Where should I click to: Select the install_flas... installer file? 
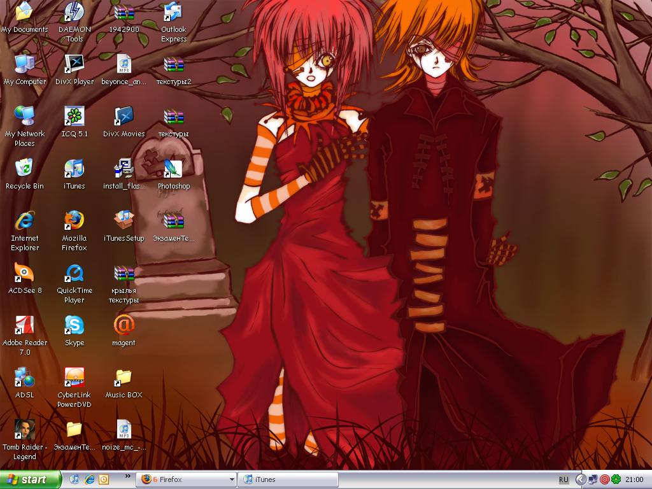[124, 174]
